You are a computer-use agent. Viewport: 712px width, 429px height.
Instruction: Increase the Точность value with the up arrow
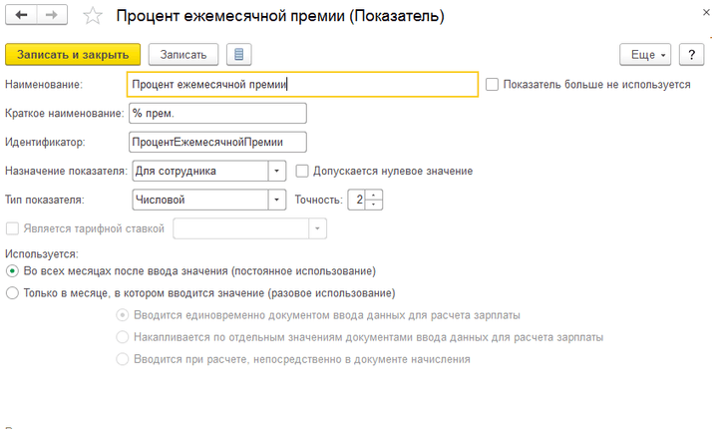[373, 194]
